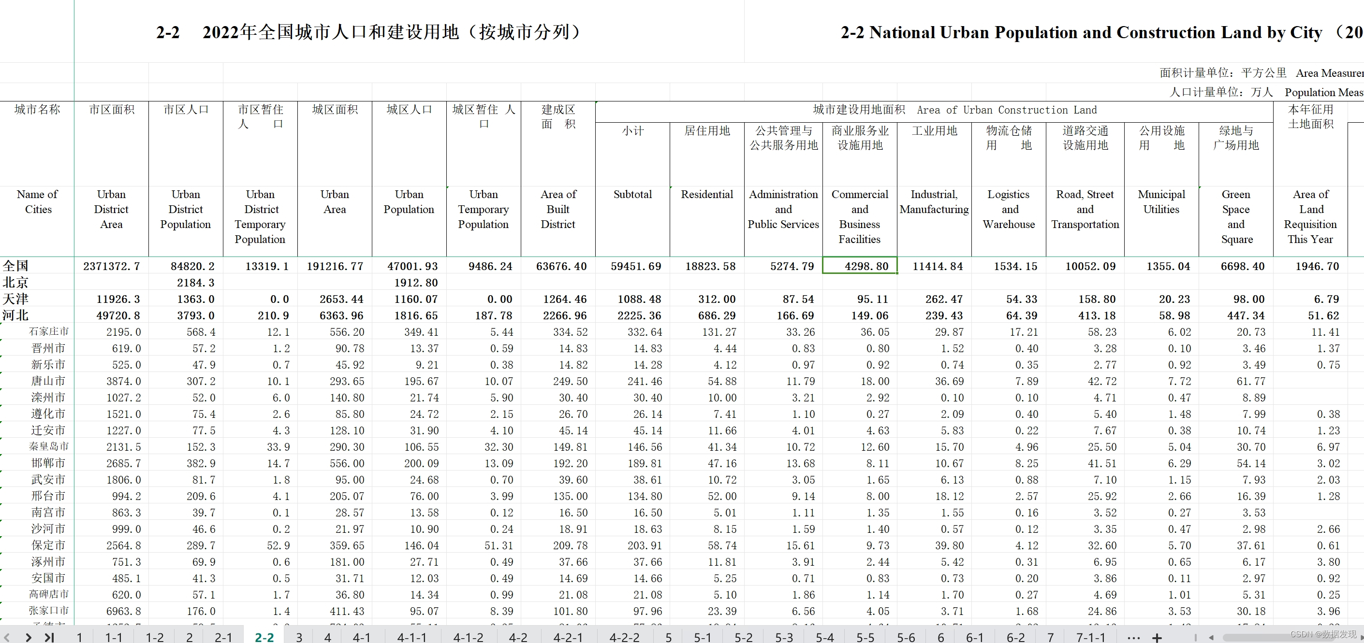The height and width of the screenshot is (643, 1364).
Task: Open sheet tab 7-1-1
Action: pyautogui.click(x=1090, y=637)
